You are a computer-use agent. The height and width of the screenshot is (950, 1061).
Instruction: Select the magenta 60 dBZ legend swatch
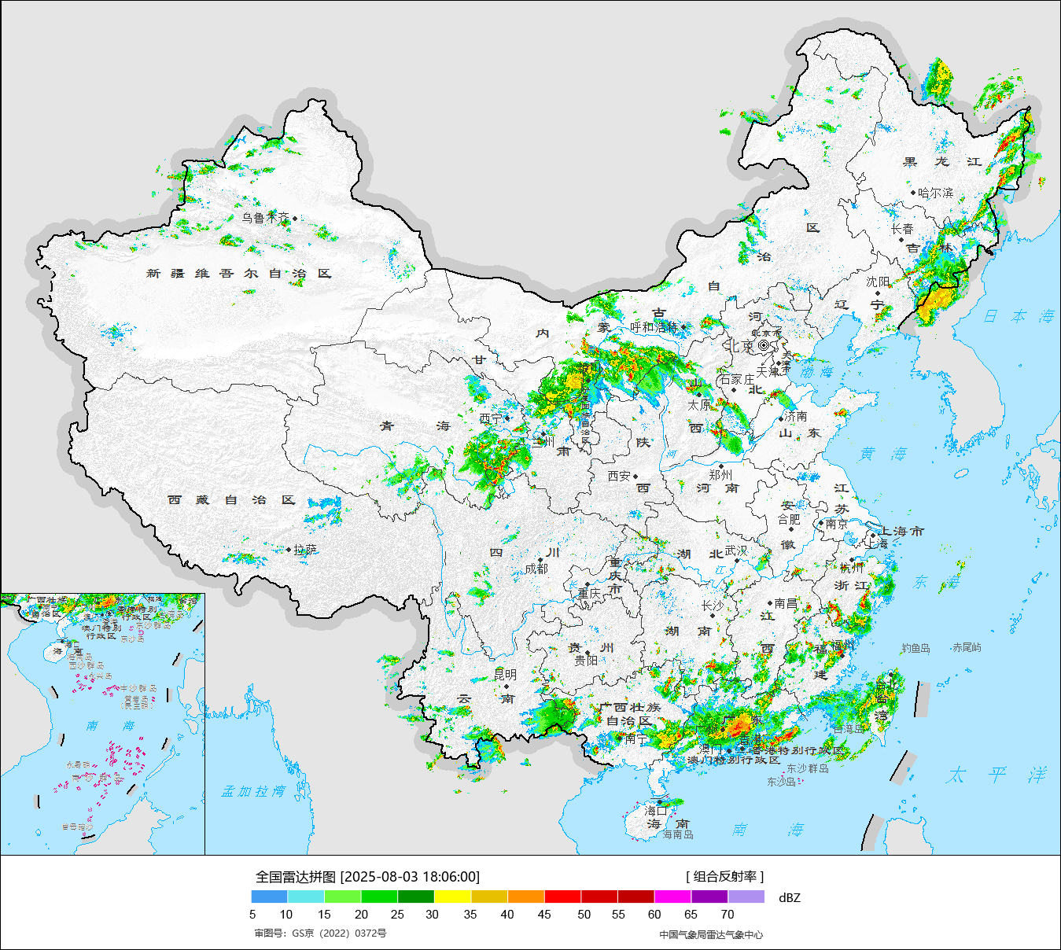672,897
